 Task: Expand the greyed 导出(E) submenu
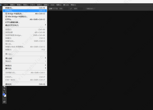[x=25, y=61]
